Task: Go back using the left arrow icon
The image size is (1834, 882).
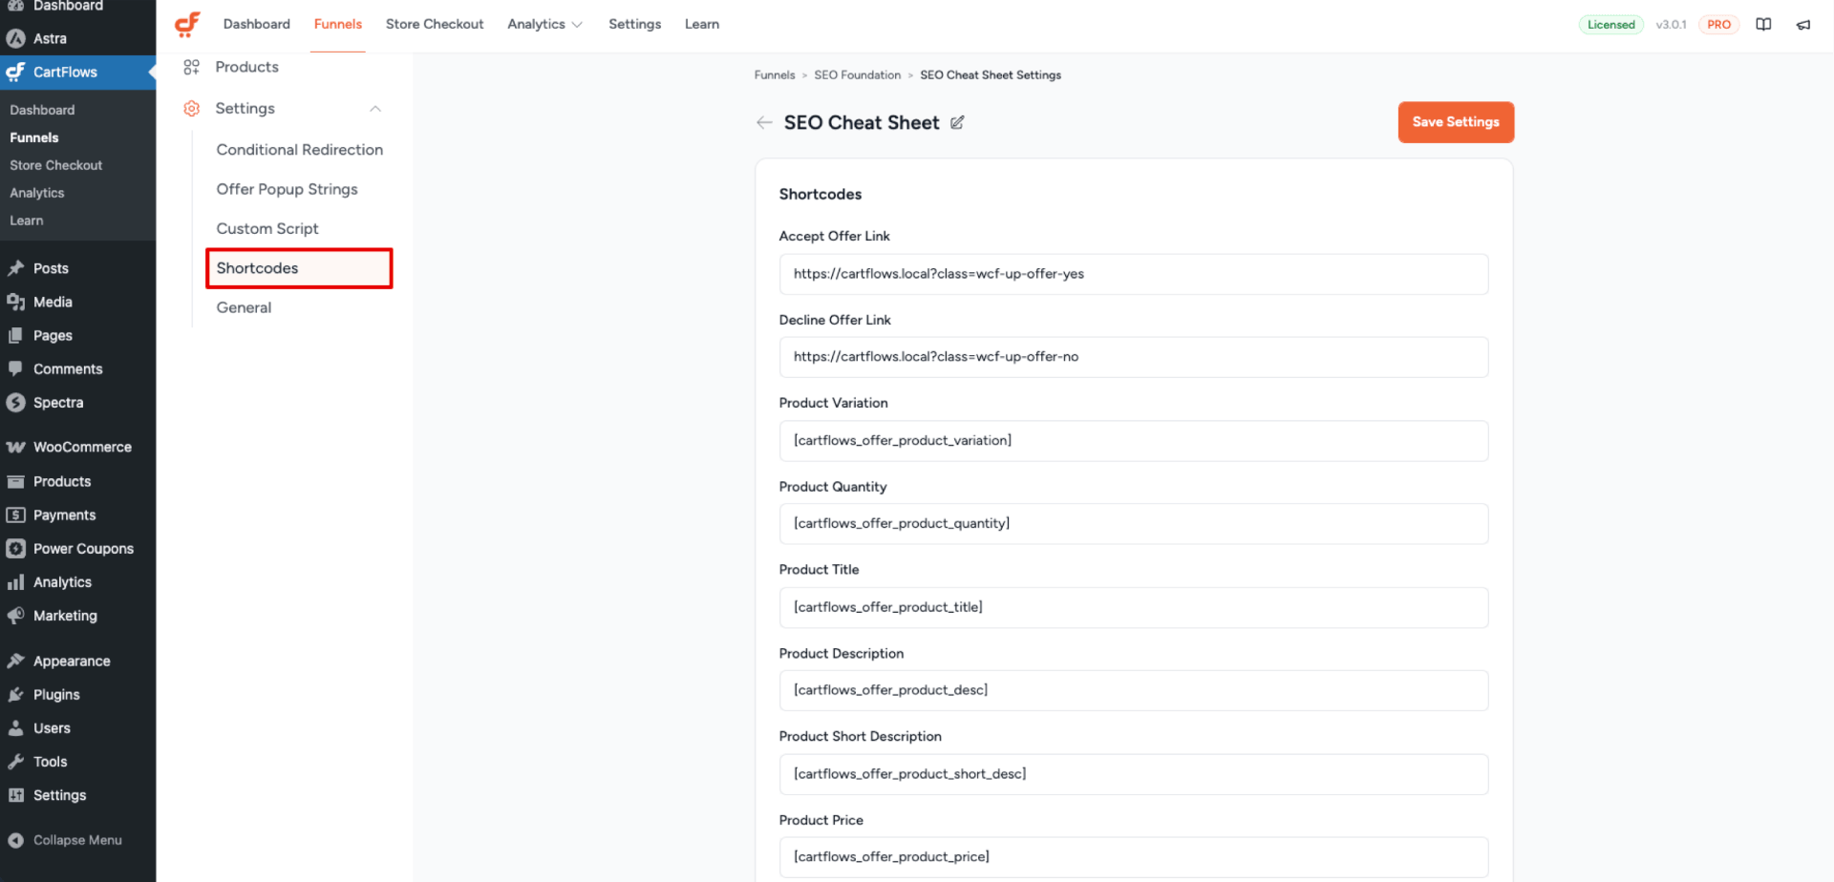Action: click(764, 122)
